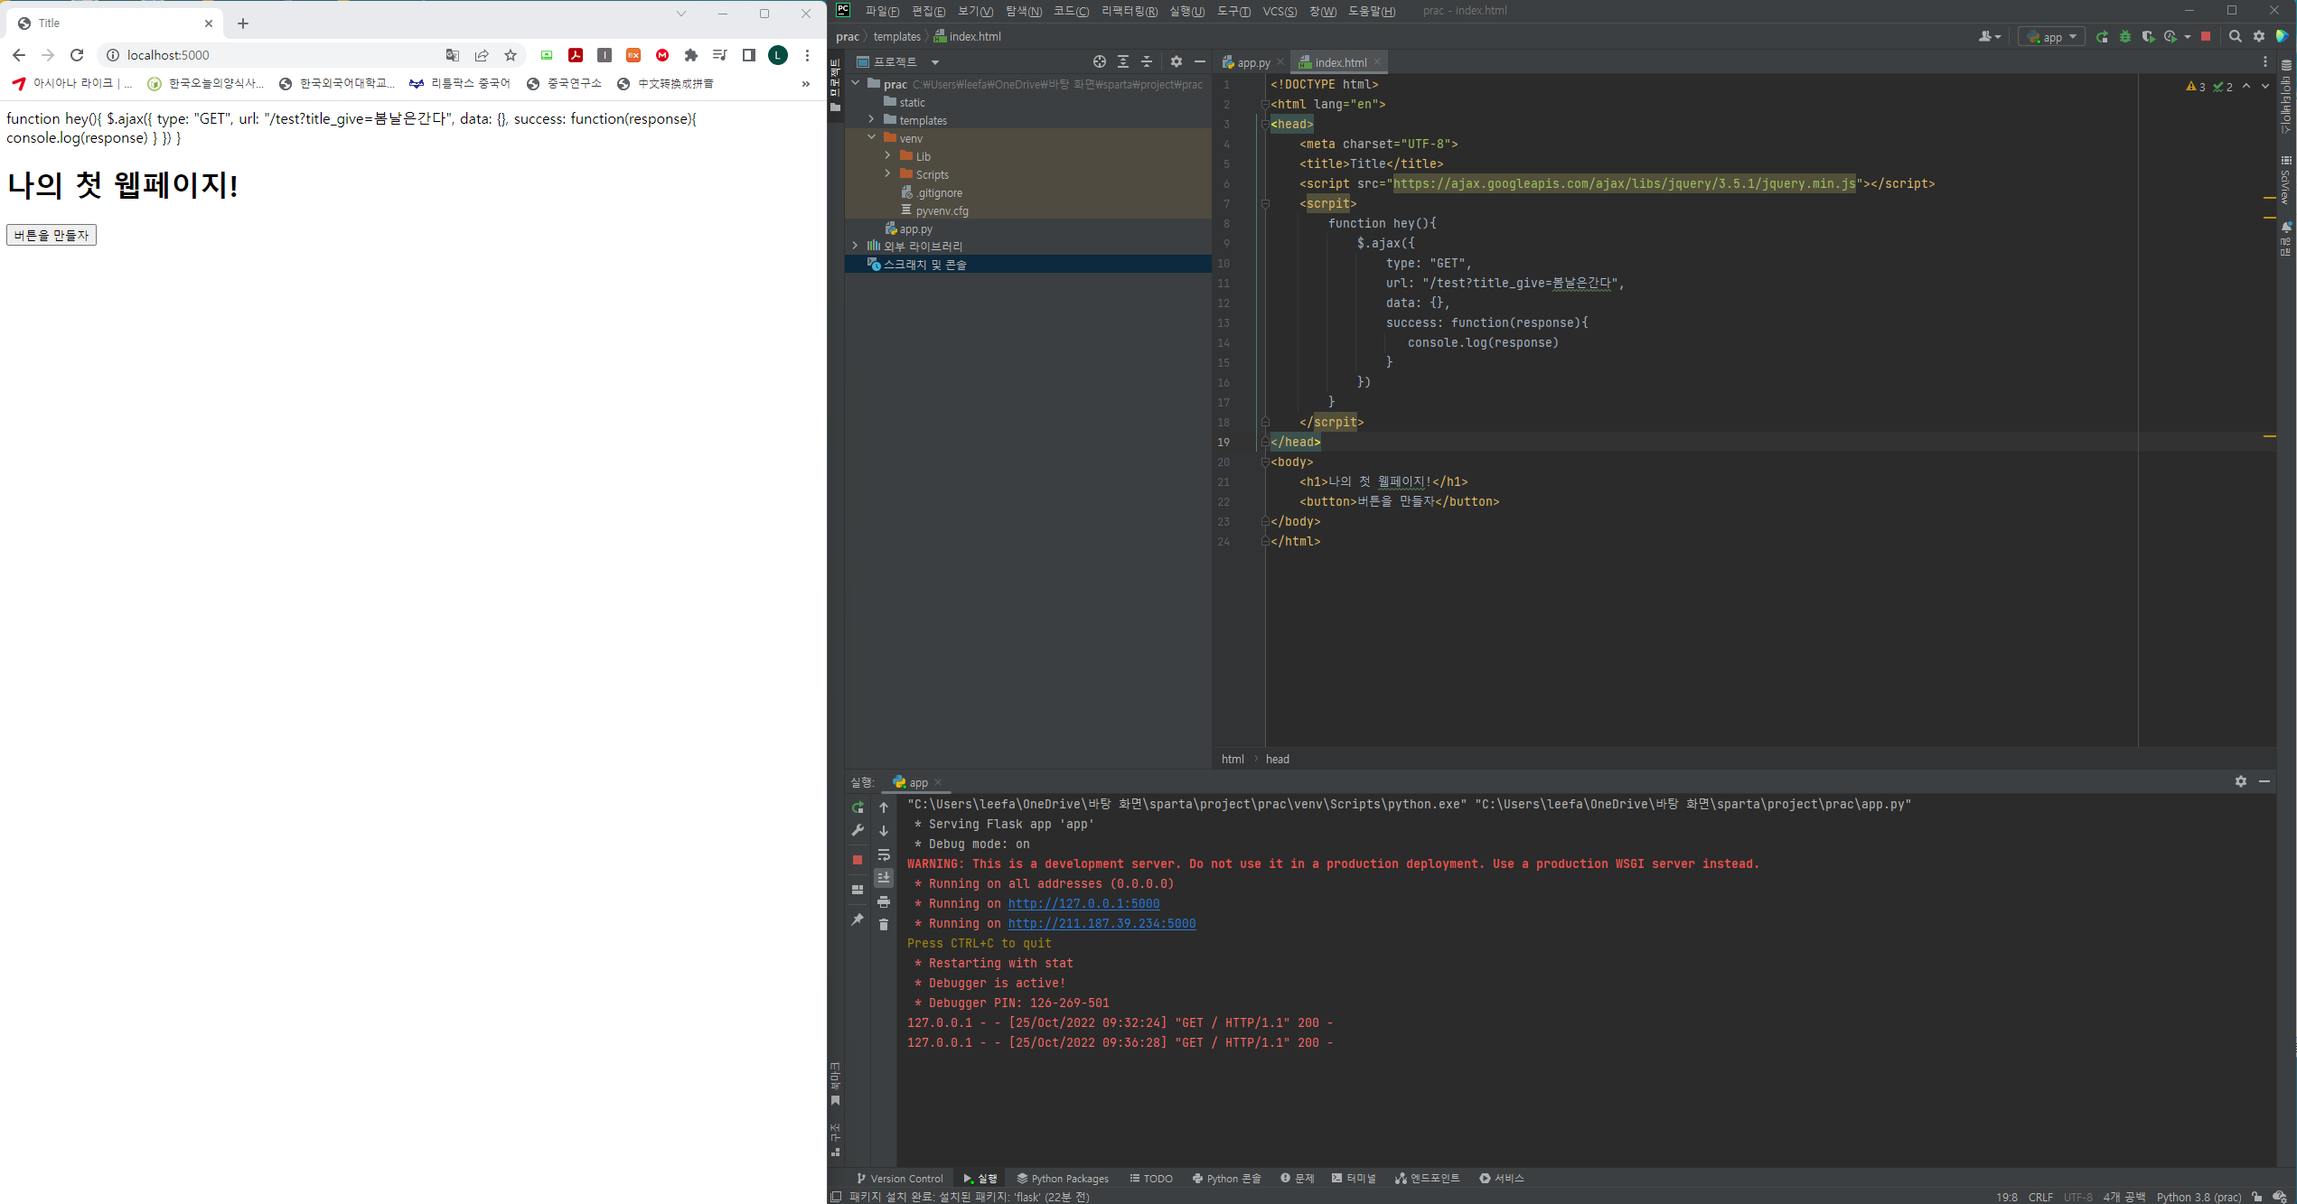Restore layout icon in the Run panel

858,890
